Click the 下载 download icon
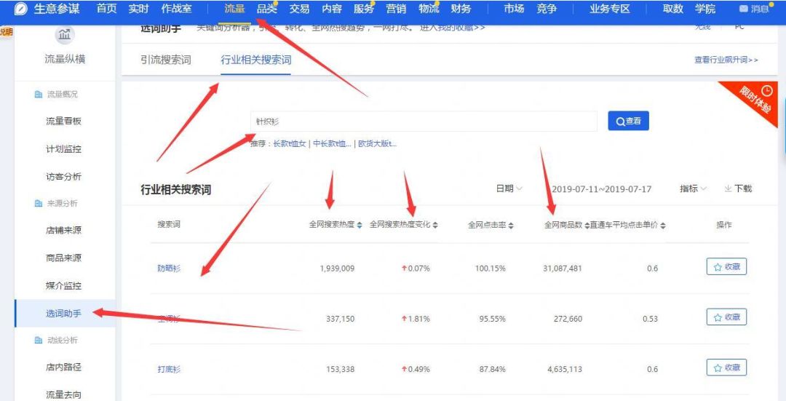 pos(728,188)
